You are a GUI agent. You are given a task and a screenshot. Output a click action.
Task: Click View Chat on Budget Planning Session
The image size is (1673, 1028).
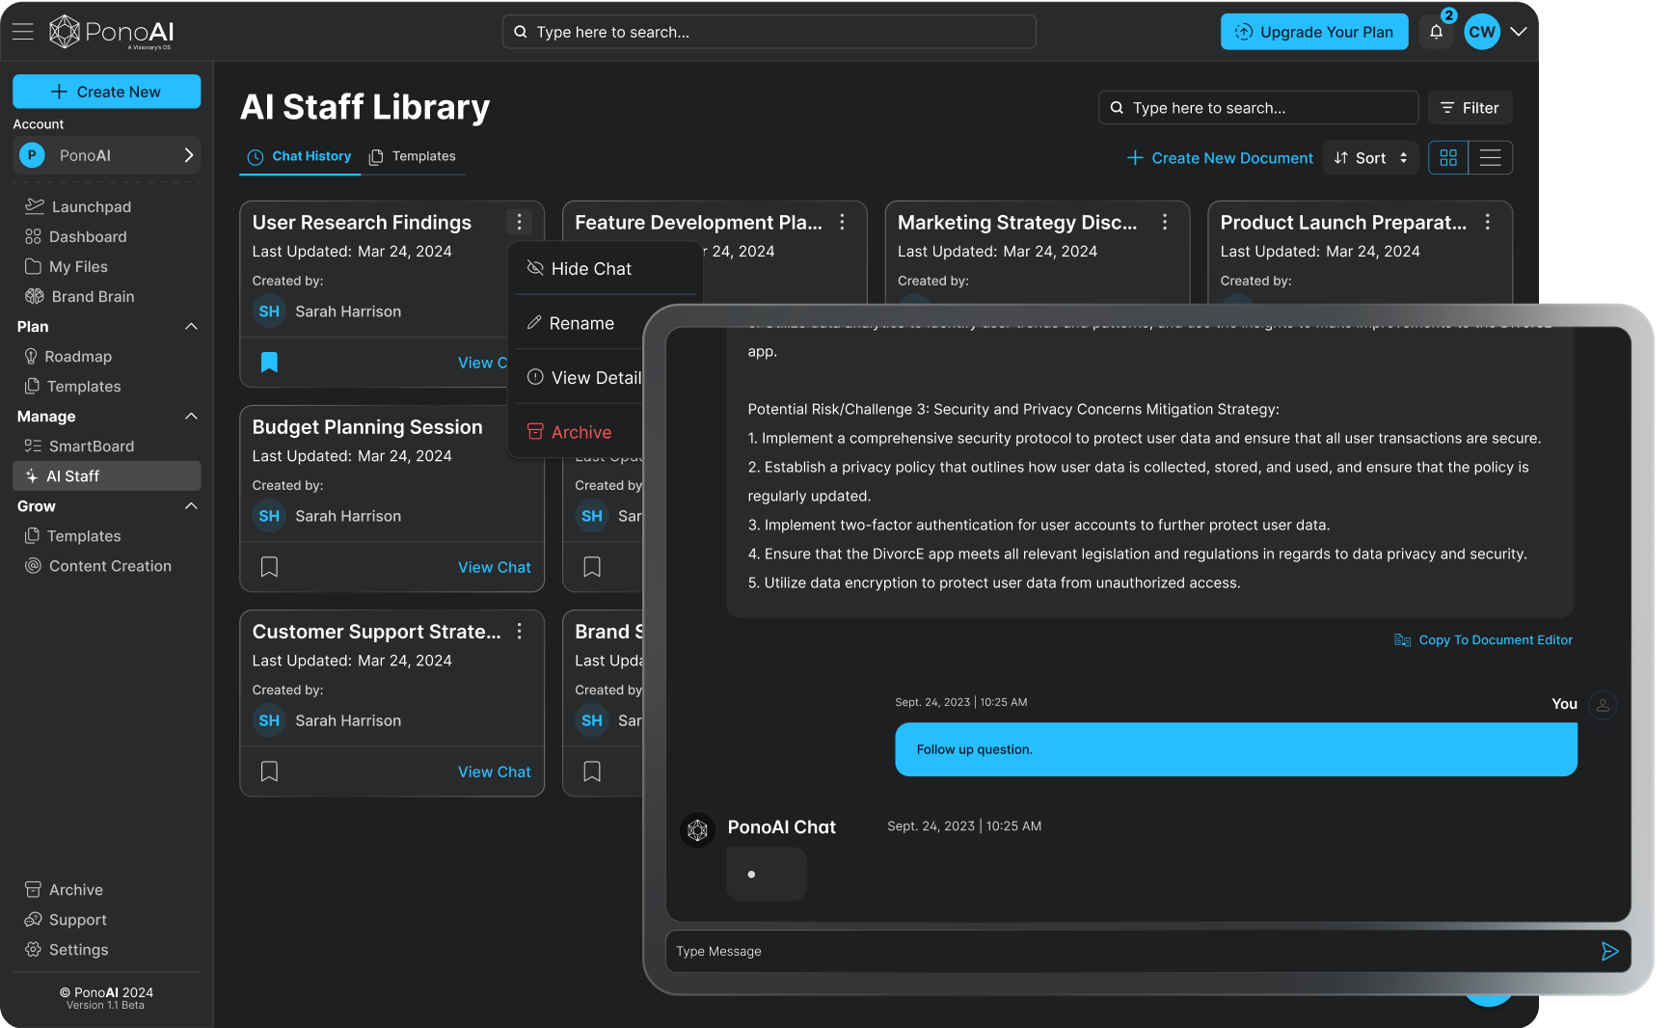click(494, 567)
